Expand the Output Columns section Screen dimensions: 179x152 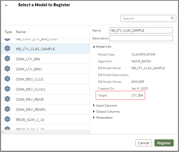[x=94, y=111]
